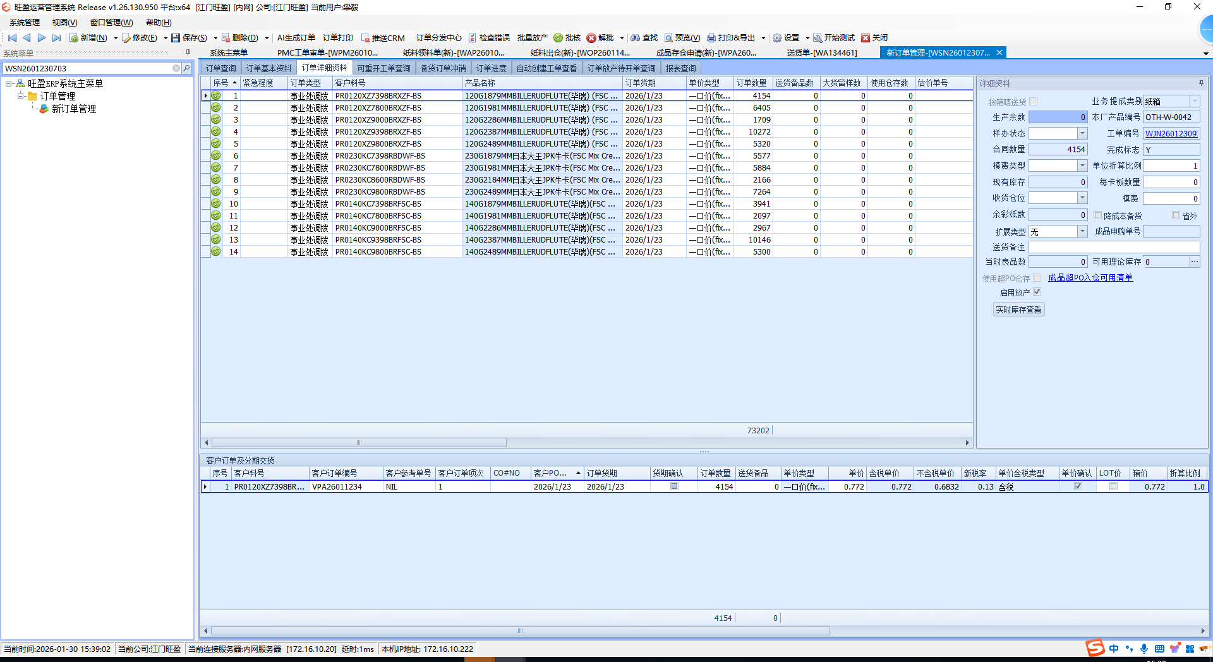1213x662 pixels.
Task: Clear the WSN2601230703 search box
Action: click(176, 68)
